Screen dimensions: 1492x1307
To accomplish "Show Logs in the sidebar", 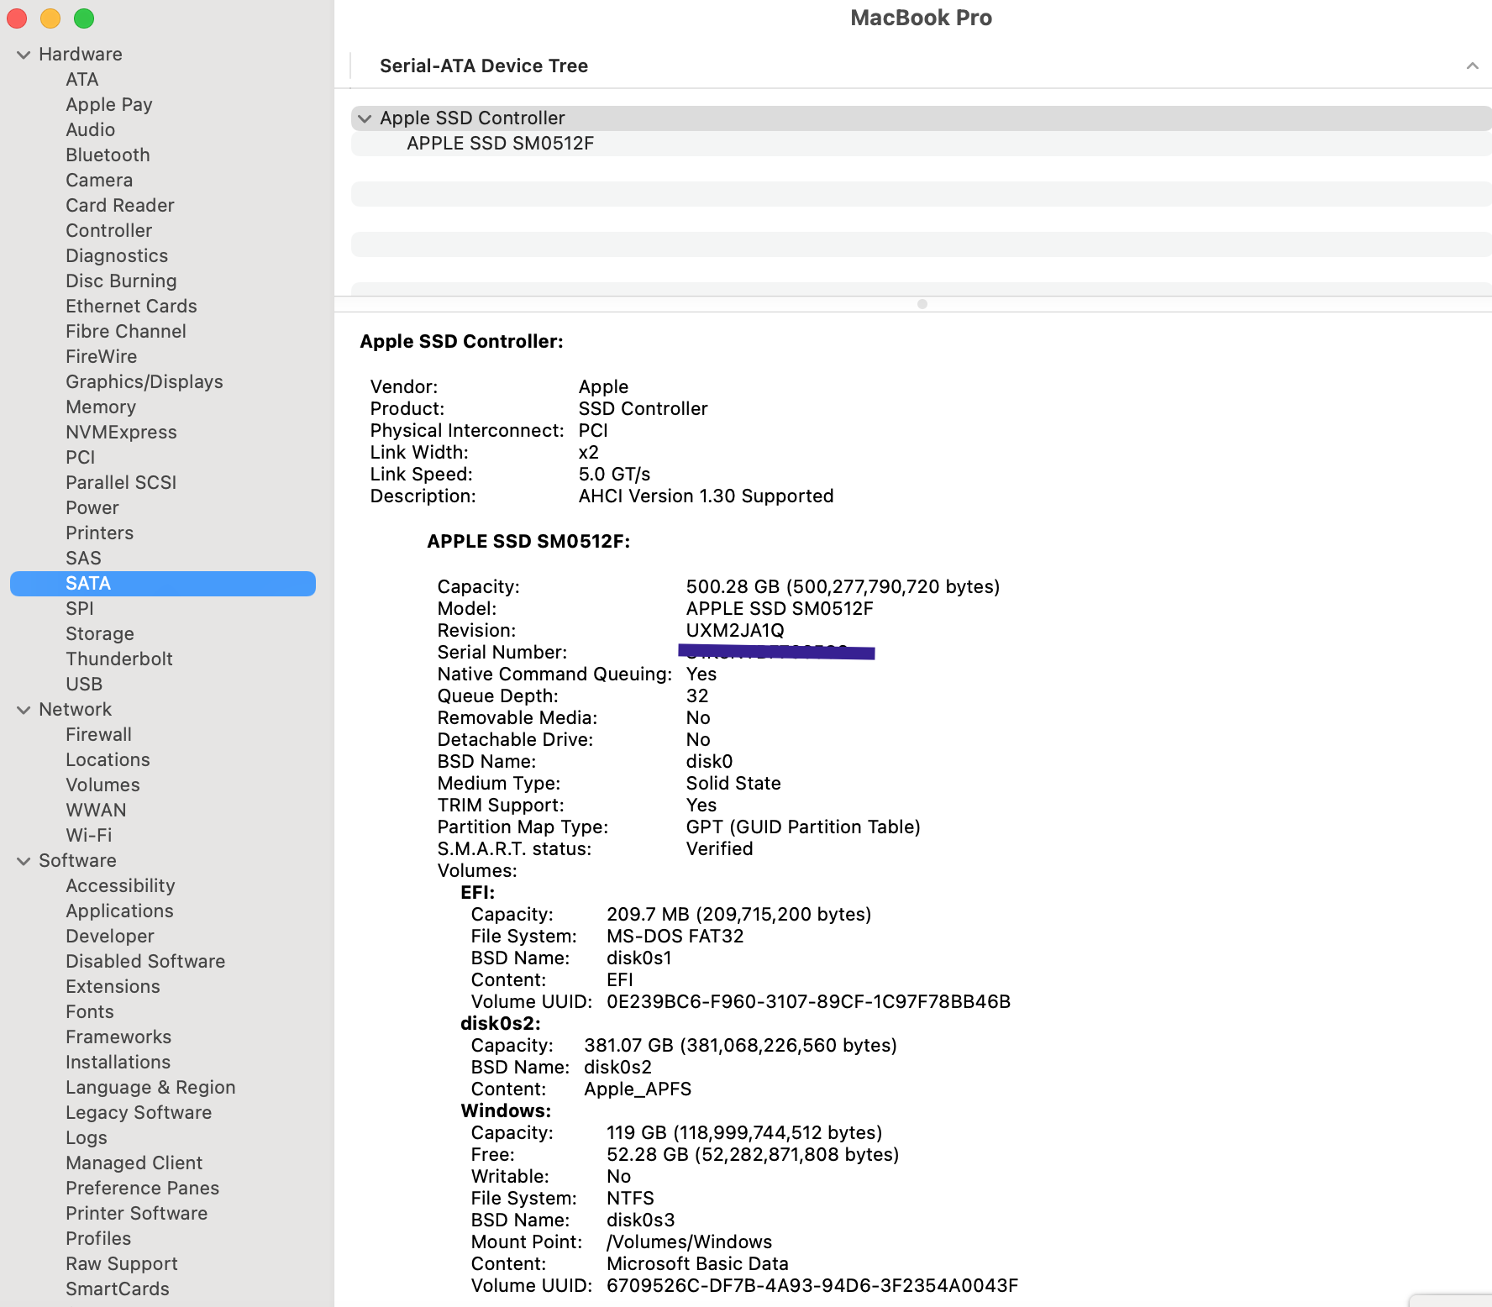I will (x=87, y=1138).
